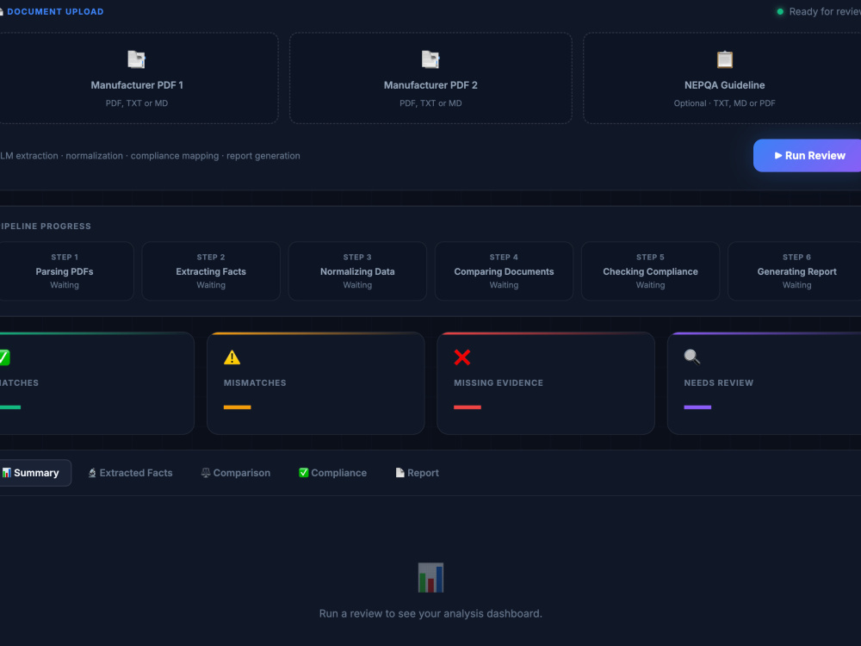The height and width of the screenshot is (646, 861).
Task: Click the orange dash value under Mismatches
Action: 238,407
